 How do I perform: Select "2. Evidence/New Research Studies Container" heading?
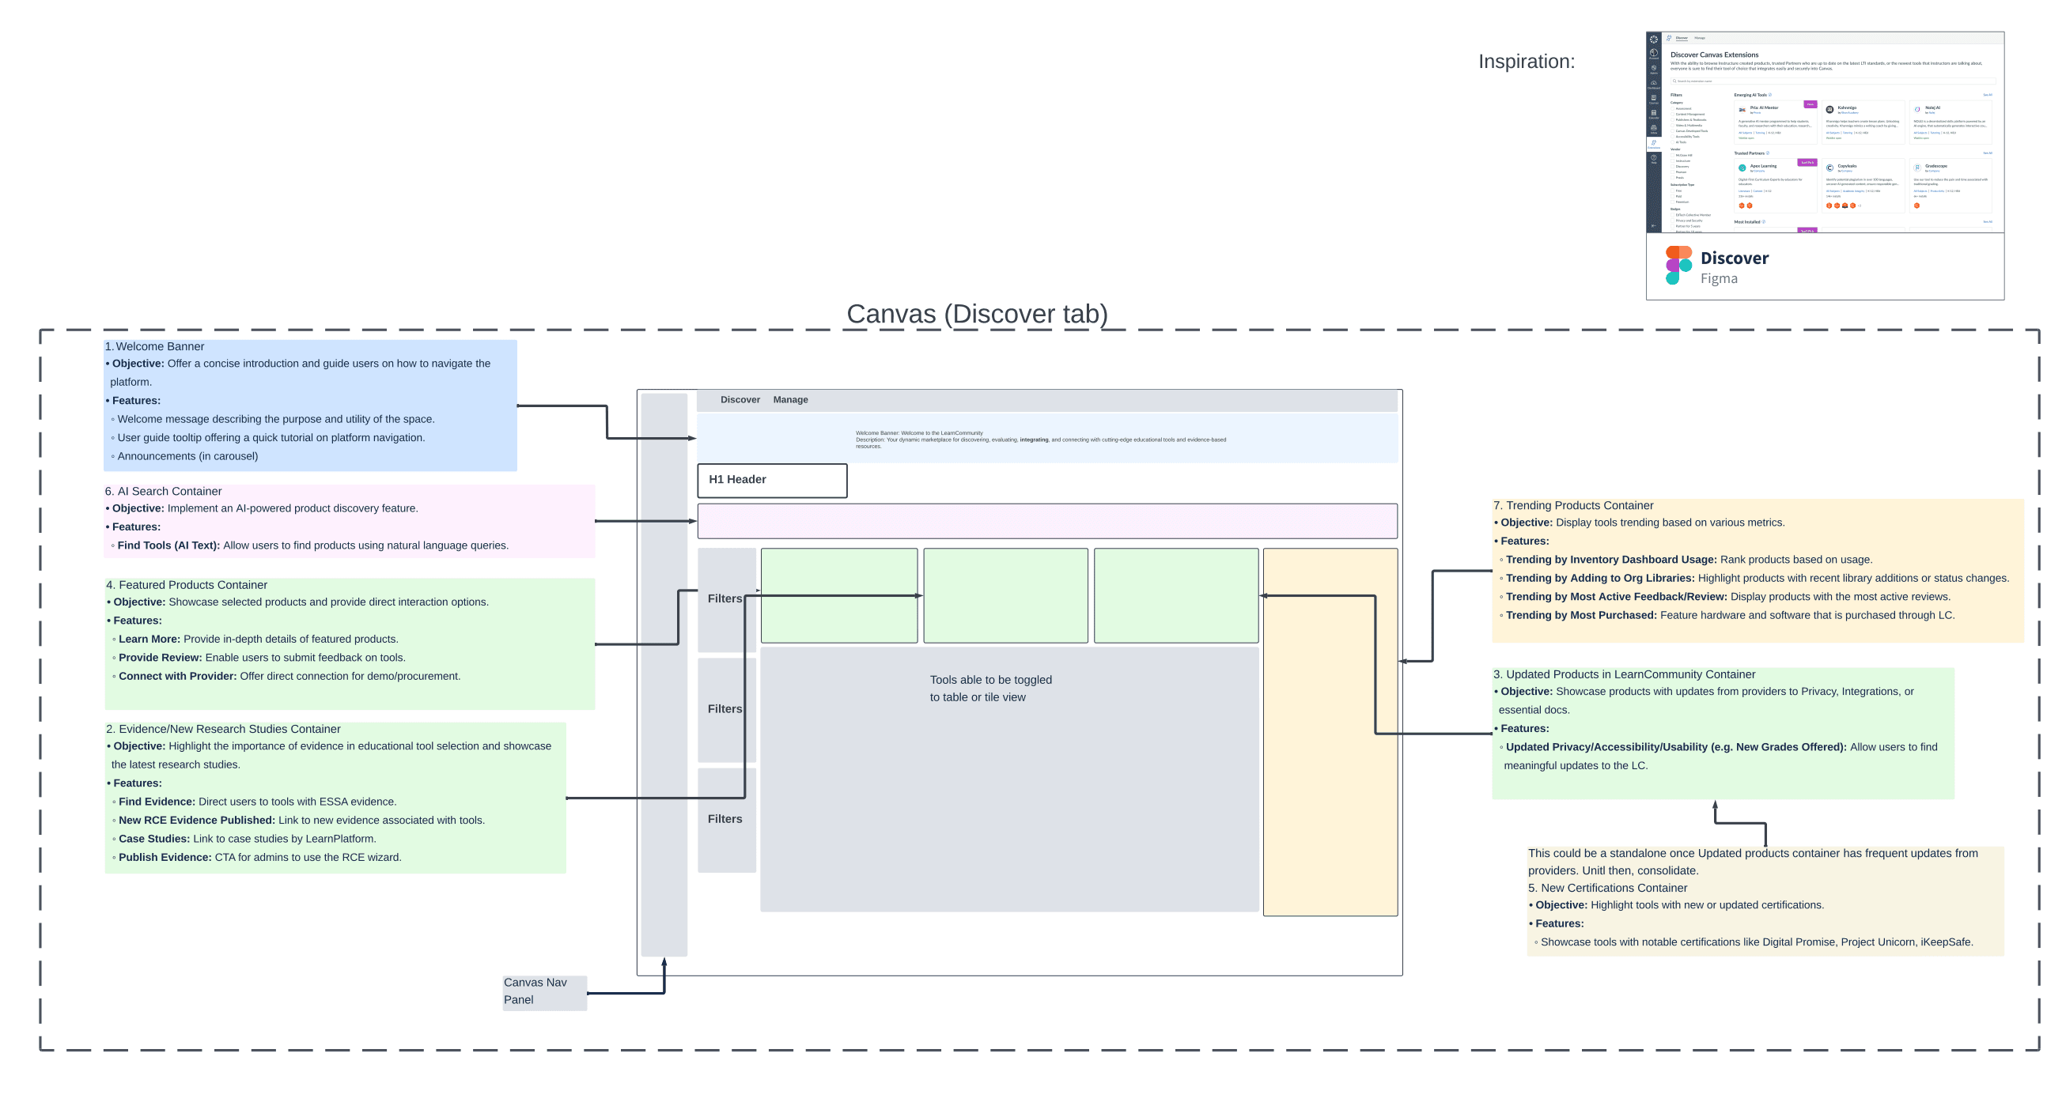click(x=223, y=729)
